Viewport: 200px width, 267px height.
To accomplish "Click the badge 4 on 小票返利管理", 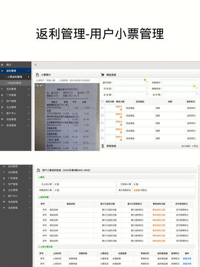I will point(28,77).
